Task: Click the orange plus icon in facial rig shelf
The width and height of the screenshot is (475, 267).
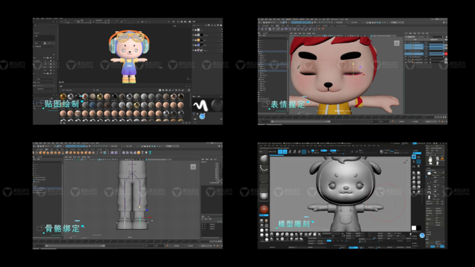Action: [319, 29]
